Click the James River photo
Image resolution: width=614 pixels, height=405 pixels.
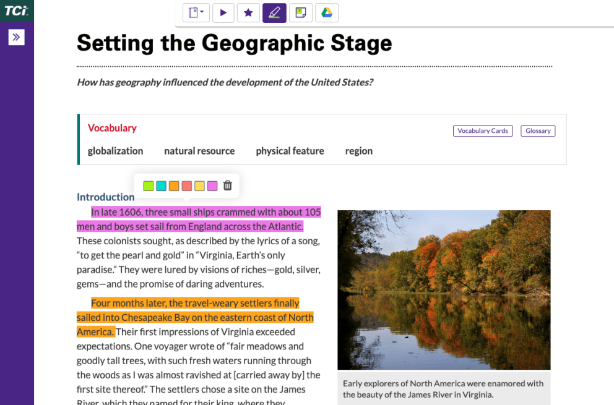pos(444,289)
